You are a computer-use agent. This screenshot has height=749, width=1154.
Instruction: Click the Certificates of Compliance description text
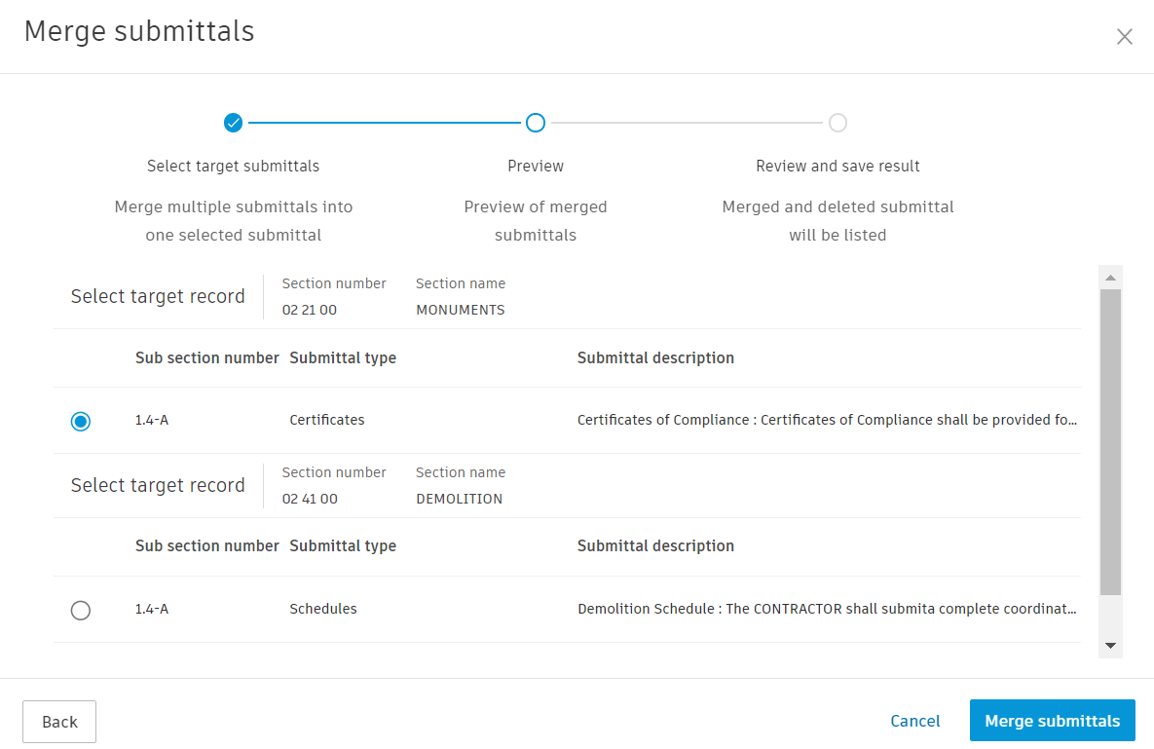click(x=827, y=421)
